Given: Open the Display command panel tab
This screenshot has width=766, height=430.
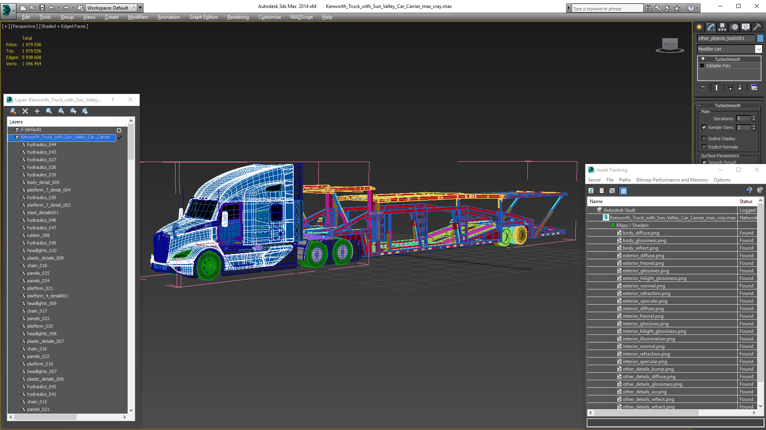Looking at the screenshot, I should 746,27.
